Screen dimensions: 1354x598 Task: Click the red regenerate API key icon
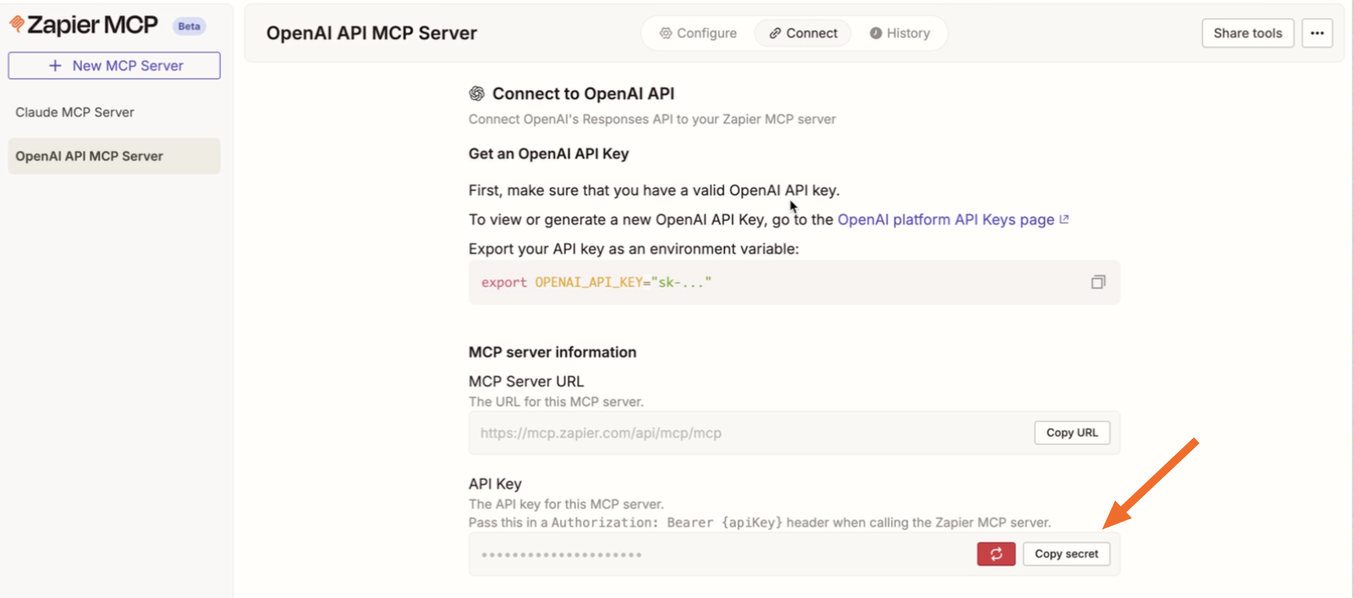point(996,554)
